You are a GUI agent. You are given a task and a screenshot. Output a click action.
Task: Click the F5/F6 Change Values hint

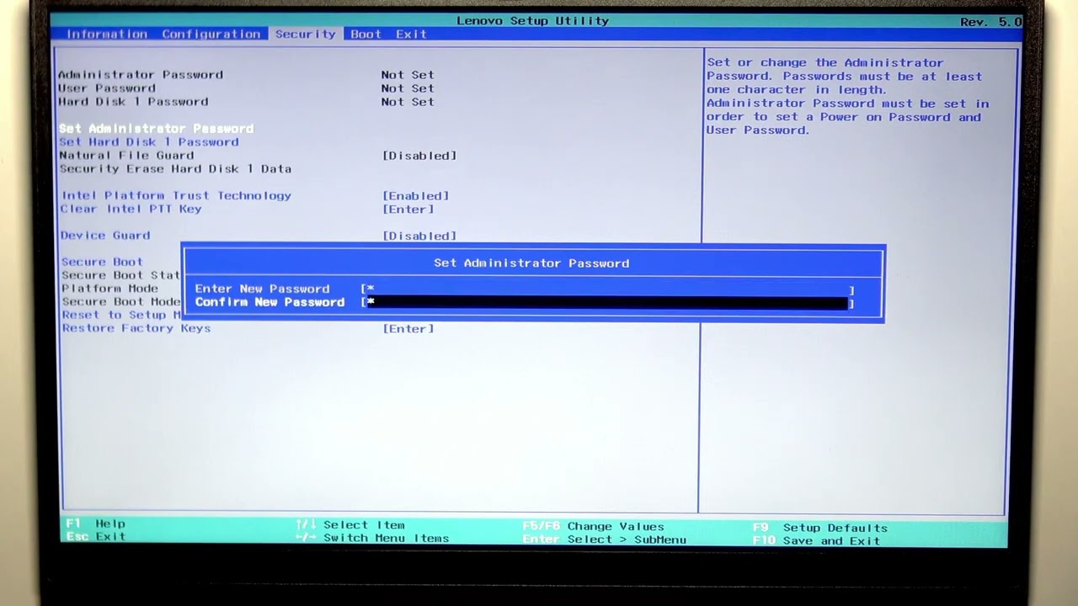coord(593,526)
